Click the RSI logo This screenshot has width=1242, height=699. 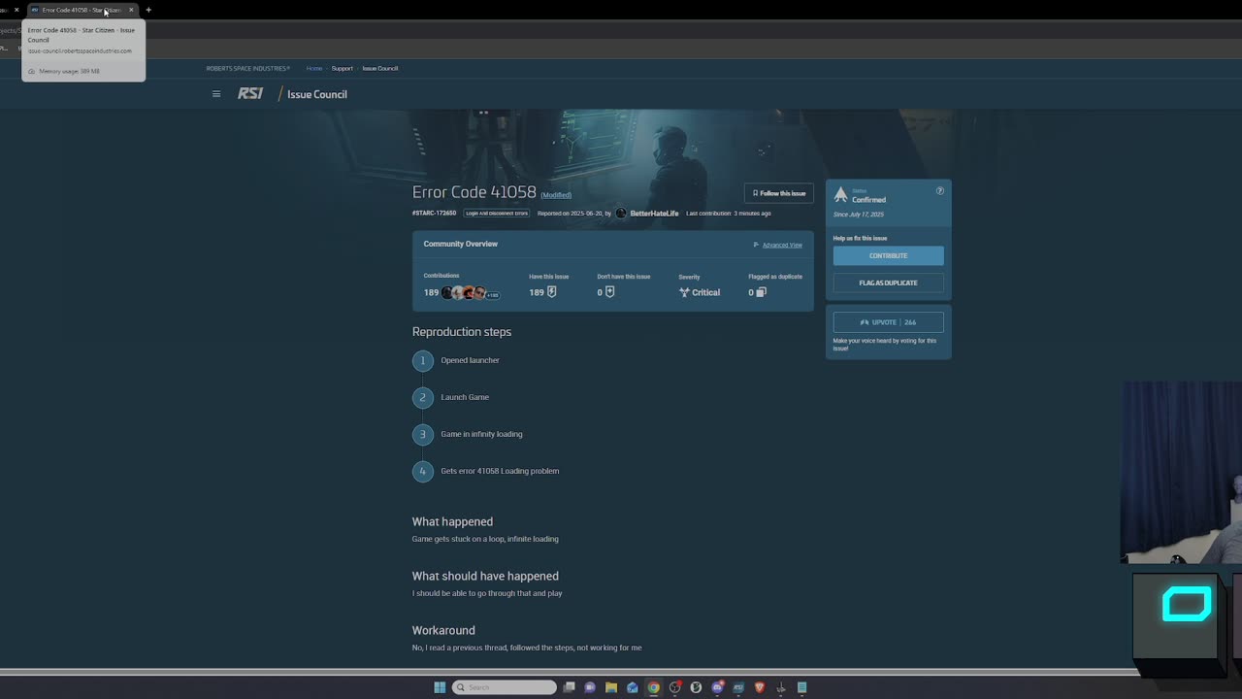coord(250,94)
